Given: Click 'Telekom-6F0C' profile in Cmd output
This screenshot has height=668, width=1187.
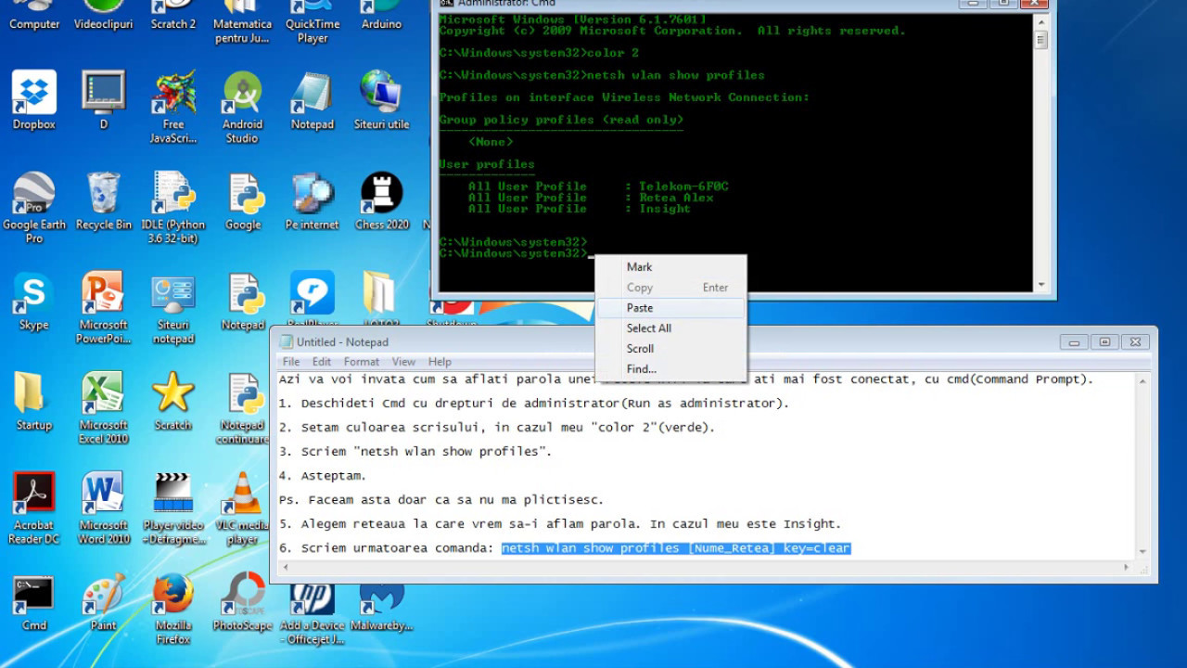Looking at the screenshot, I should point(683,186).
